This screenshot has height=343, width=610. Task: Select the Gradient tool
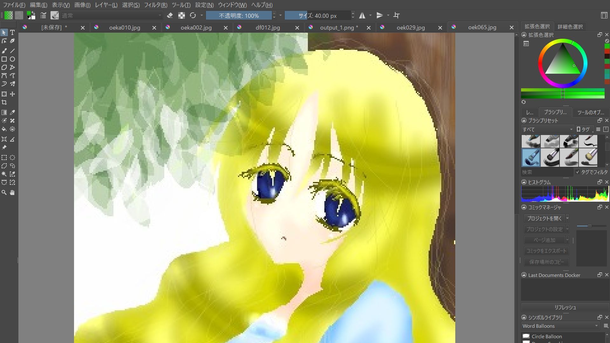[4, 112]
